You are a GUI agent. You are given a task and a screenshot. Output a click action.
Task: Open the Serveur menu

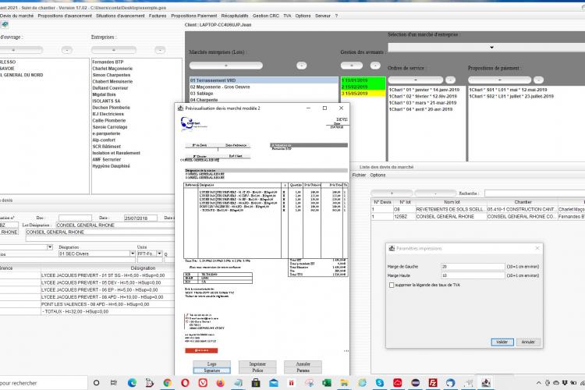323,16
